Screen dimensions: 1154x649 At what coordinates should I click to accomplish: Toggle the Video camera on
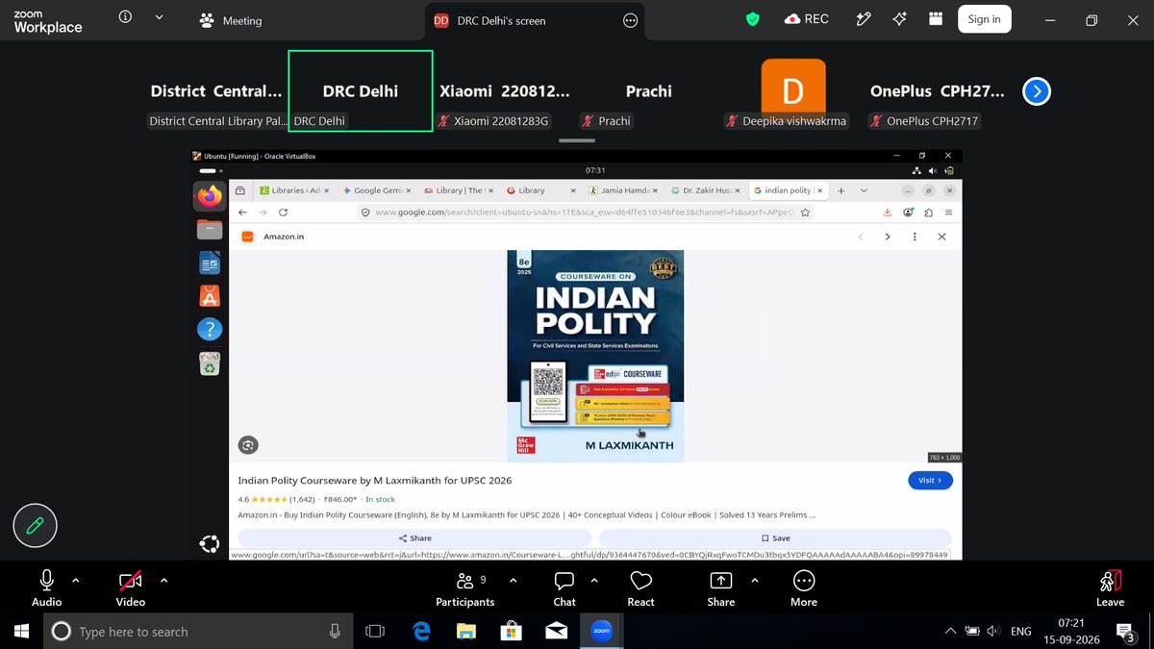[x=131, y=588]
